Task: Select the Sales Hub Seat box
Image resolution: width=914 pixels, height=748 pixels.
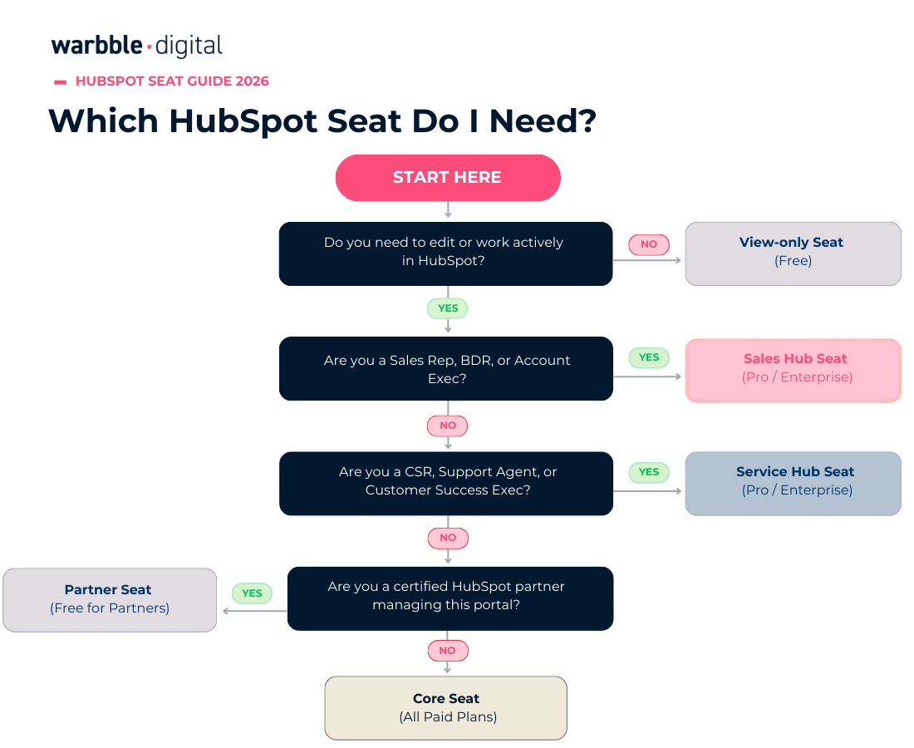Action: tap(793, 370)
